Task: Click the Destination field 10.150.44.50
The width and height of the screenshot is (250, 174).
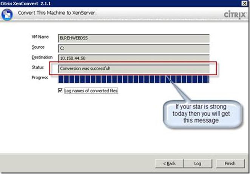Action: tap(134, 58)
